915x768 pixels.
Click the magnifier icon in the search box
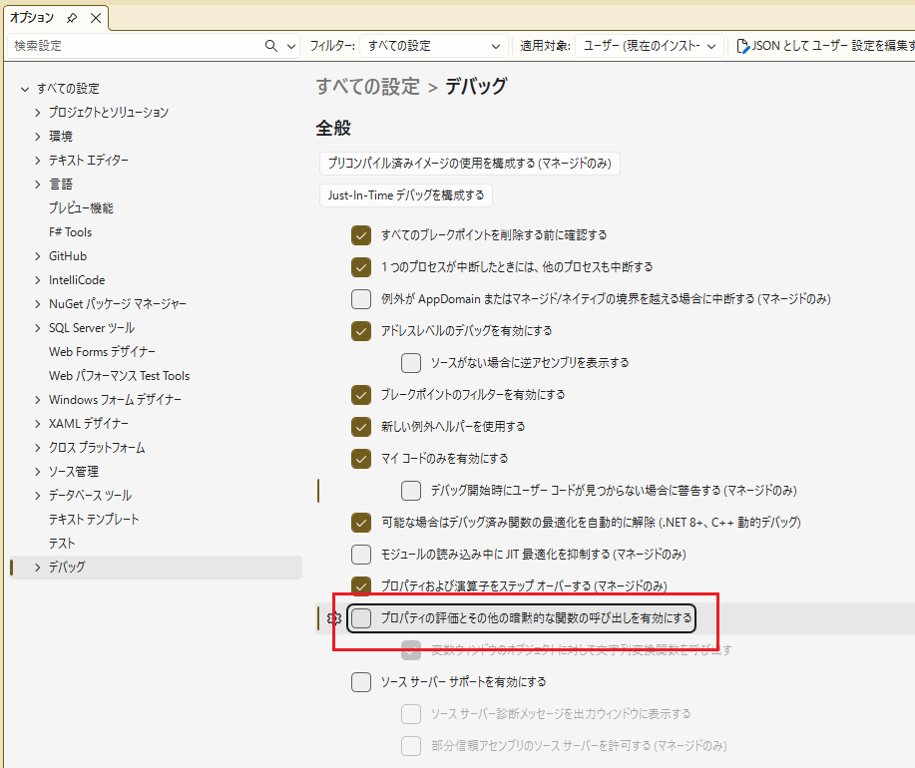[x=271, y=46]
